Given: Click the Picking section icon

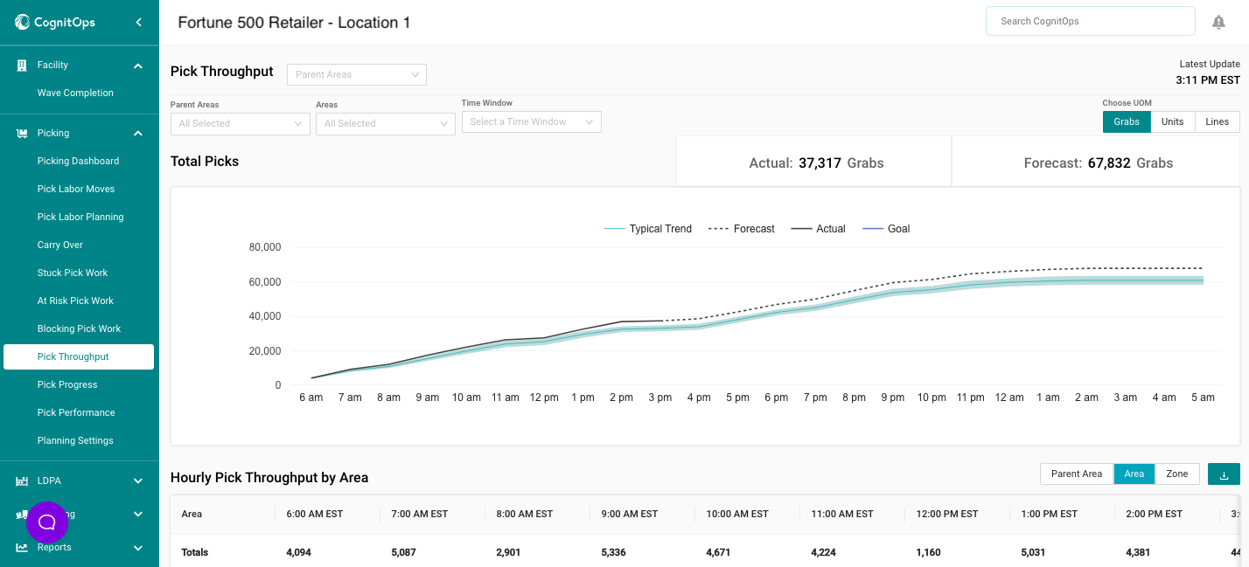Looking at the screenshot, I should pyautogui.click(x=22, y=134).
